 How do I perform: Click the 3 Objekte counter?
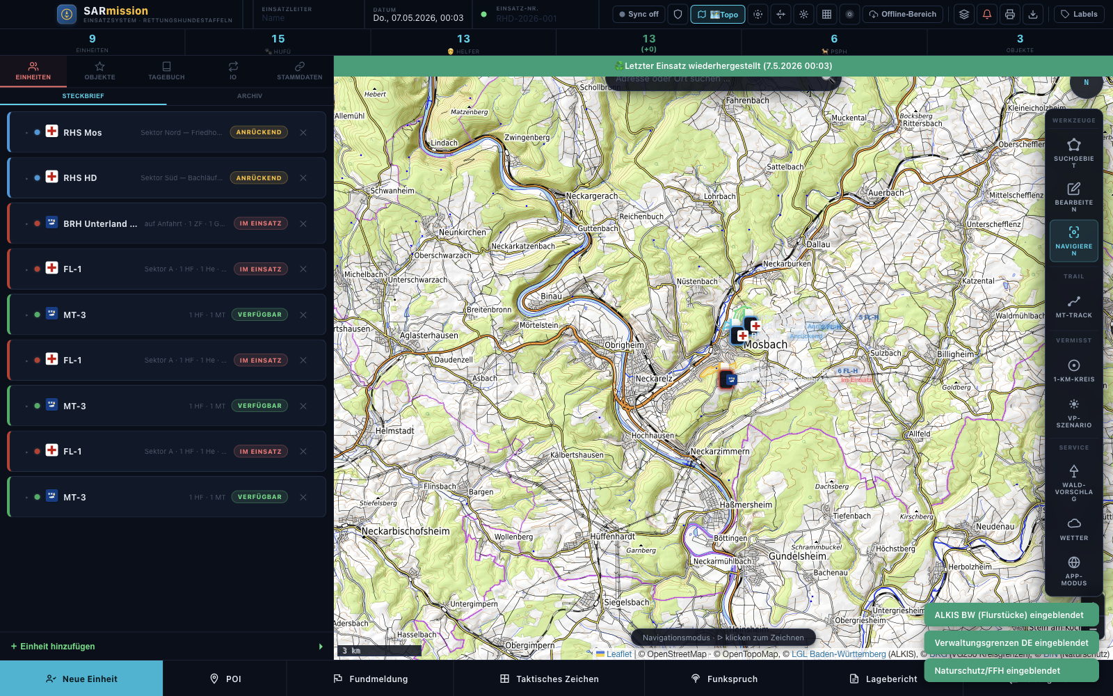coord(1020,42)
